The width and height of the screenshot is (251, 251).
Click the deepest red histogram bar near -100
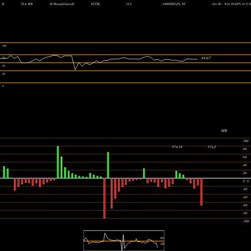(104, 198)
